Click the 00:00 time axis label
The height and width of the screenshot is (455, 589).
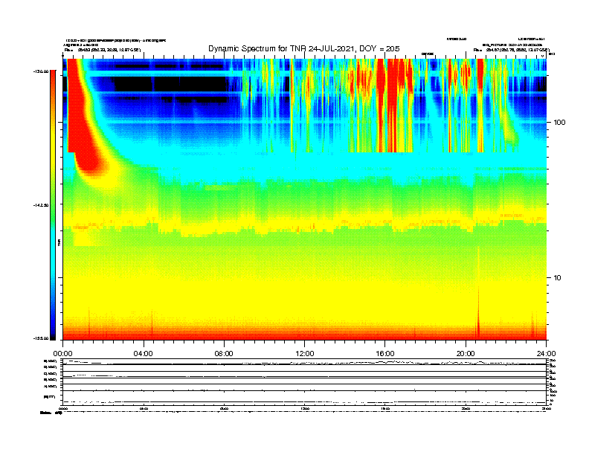(x=62, y=354)
